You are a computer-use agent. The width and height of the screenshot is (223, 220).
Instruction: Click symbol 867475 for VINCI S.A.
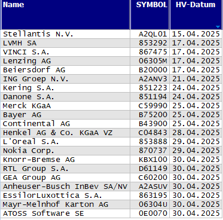[x=153, y=52]
